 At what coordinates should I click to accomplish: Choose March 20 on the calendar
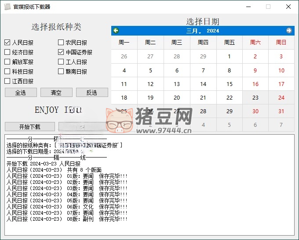[x=177, y=98]
